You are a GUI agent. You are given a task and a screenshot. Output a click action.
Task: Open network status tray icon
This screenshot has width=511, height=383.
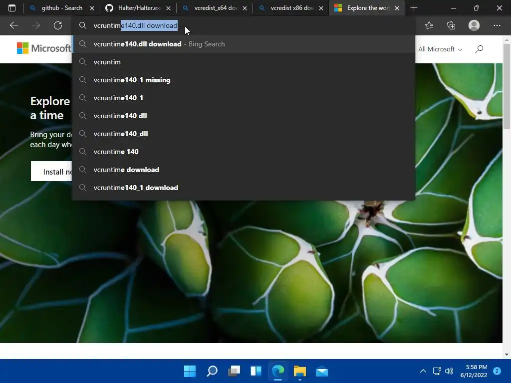437,371
